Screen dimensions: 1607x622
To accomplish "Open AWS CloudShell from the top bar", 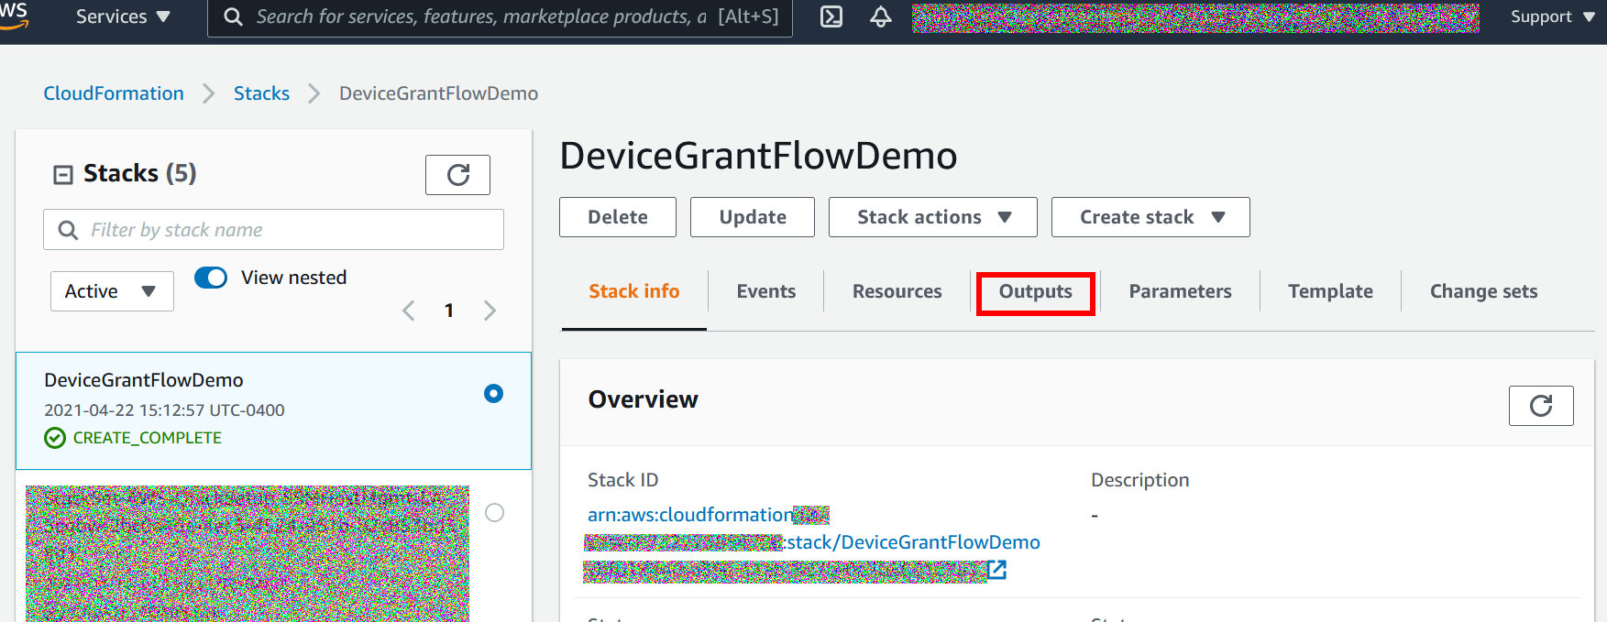I will [831, 16].
